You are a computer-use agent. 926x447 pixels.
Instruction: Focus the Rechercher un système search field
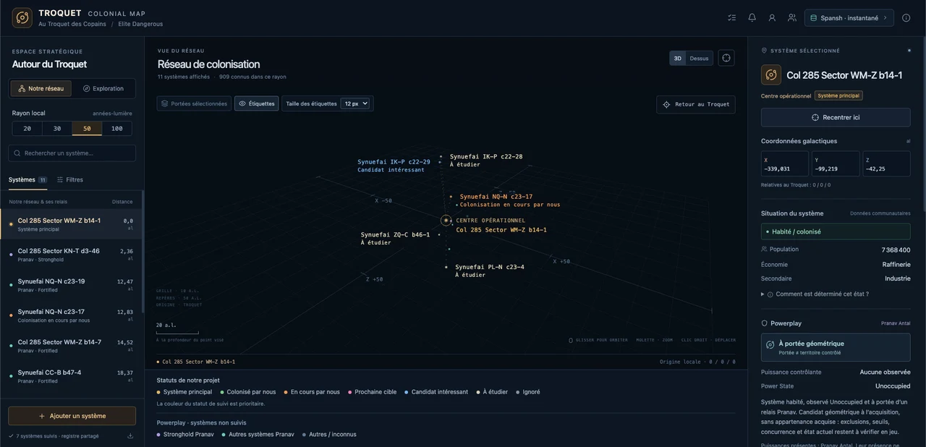point(72,153)
